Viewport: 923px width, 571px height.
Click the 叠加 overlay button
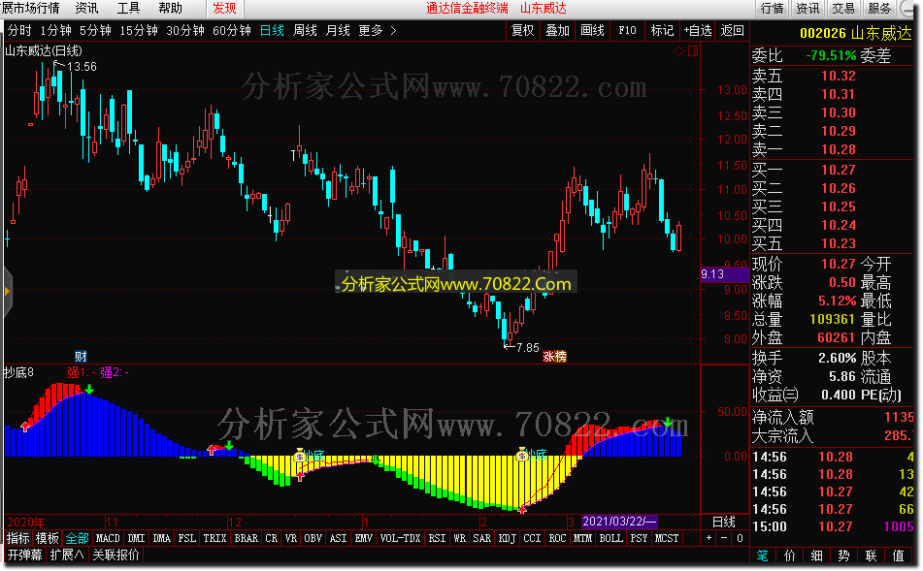pos(557,31)
